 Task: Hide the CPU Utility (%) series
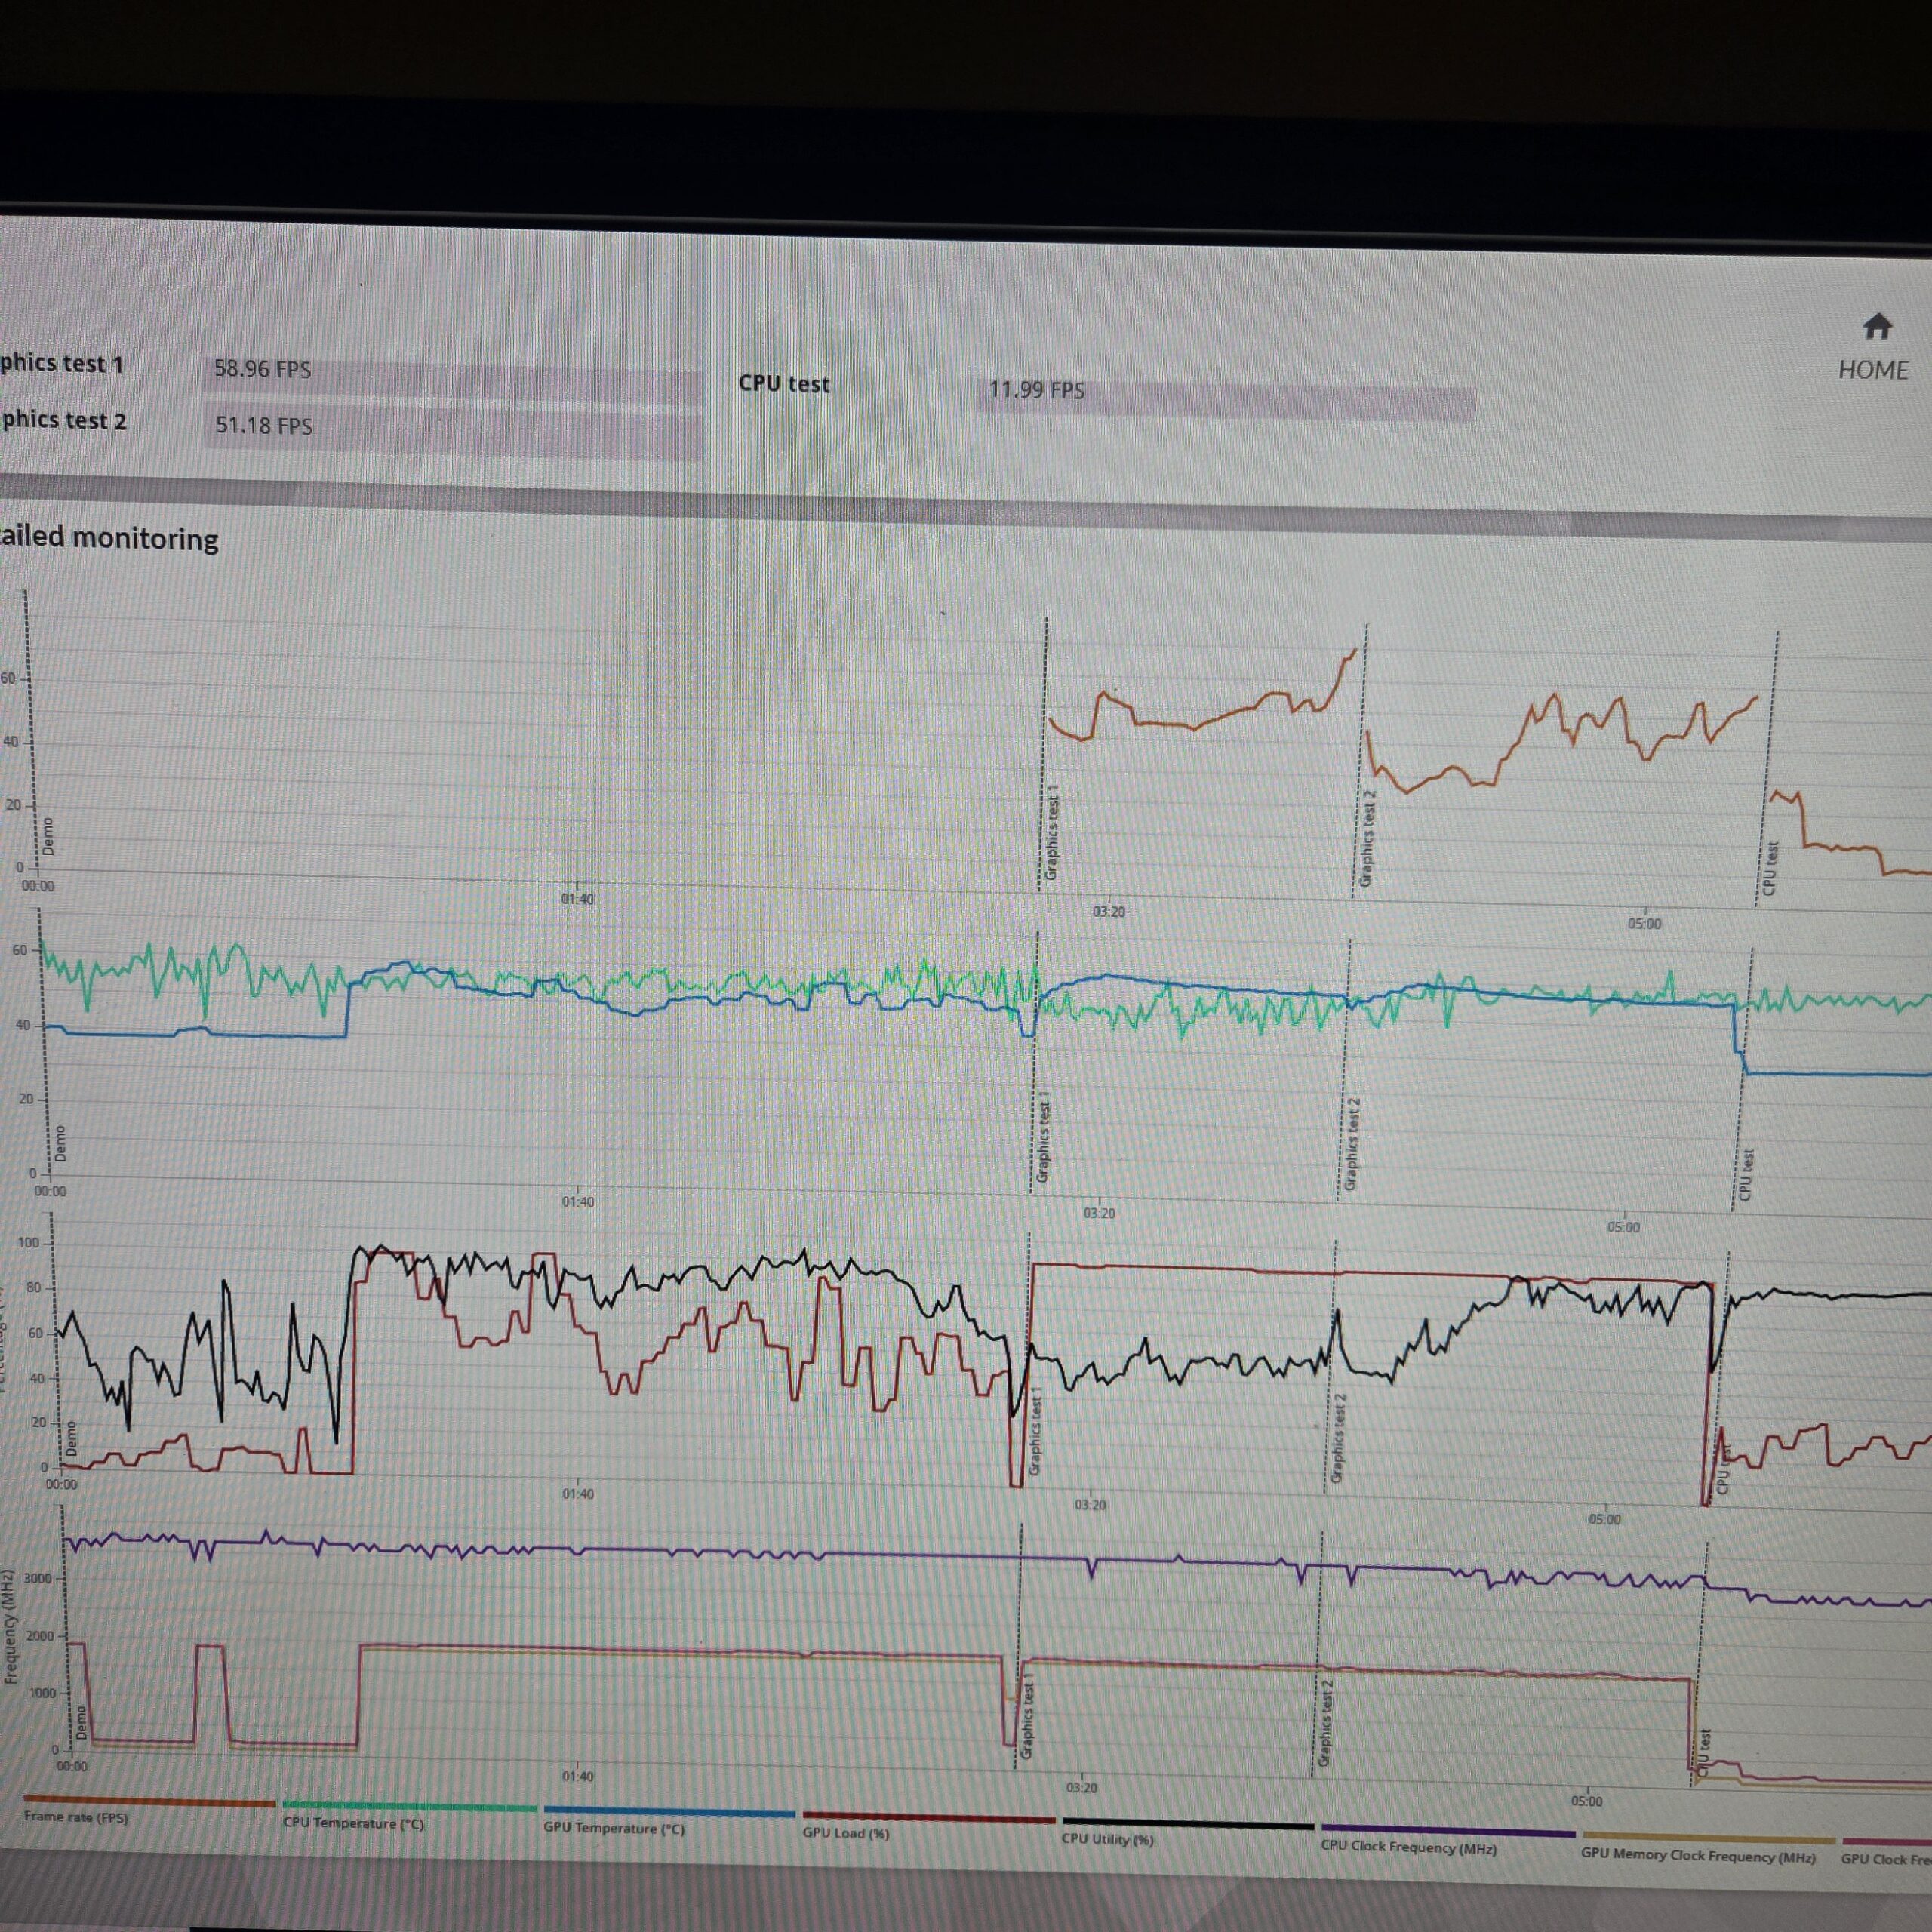pyautogui.click(x=1108, y=1839)
